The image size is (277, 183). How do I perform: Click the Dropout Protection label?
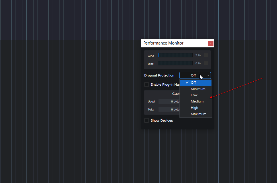tap(159, 75)
